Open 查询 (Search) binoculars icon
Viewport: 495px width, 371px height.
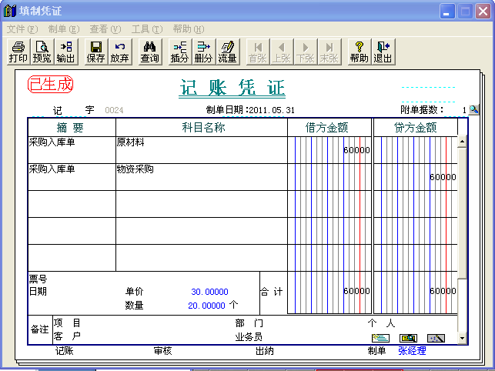[x=150, y=52]
